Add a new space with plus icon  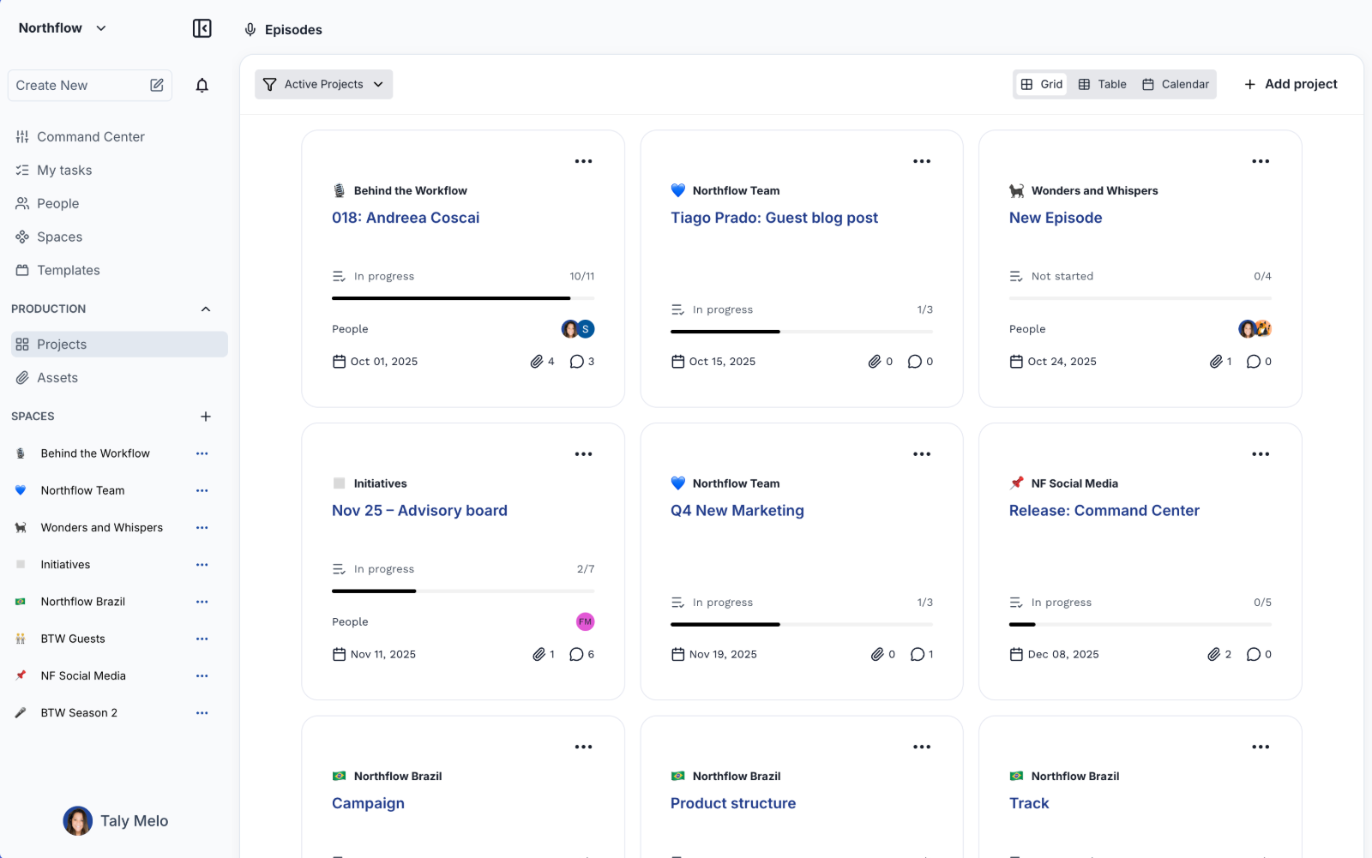[x=206, y=417]
